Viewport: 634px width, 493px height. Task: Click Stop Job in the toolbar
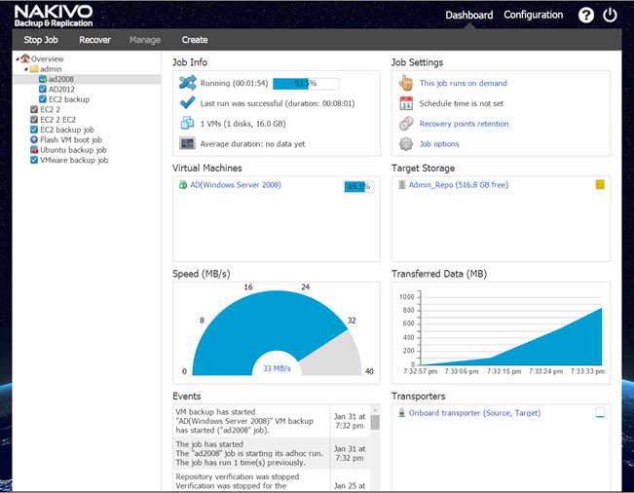(41, 40)
